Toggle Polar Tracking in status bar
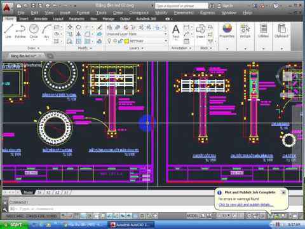 (x=90, y=216)
